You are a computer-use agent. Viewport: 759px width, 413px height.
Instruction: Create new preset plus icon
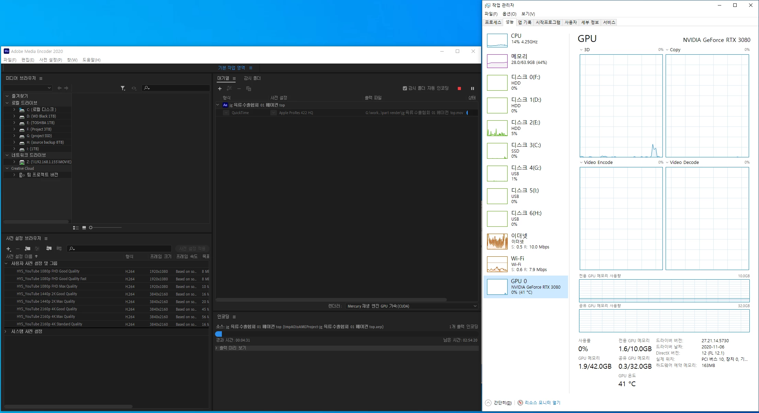[x=9, y=249]
